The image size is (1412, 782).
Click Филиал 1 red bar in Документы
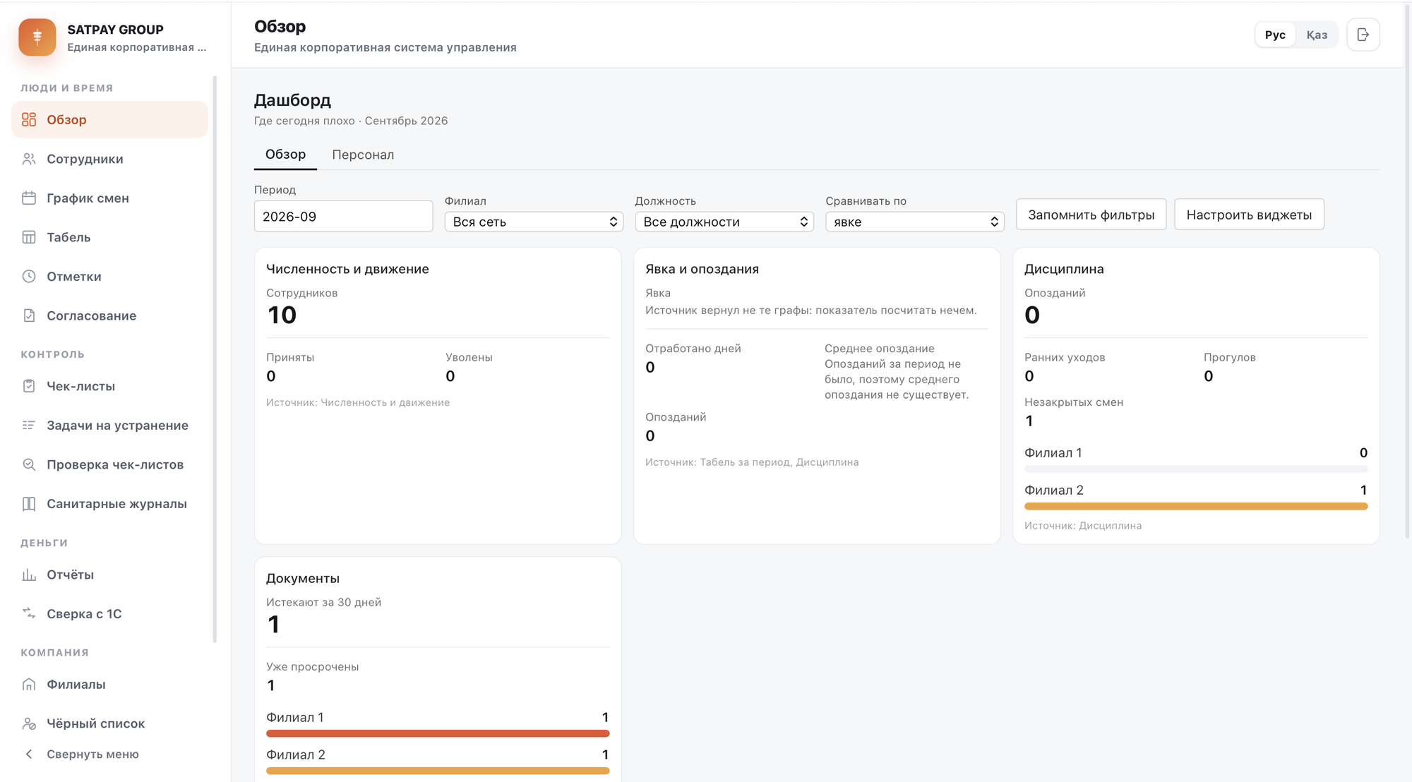pos(438,733)
